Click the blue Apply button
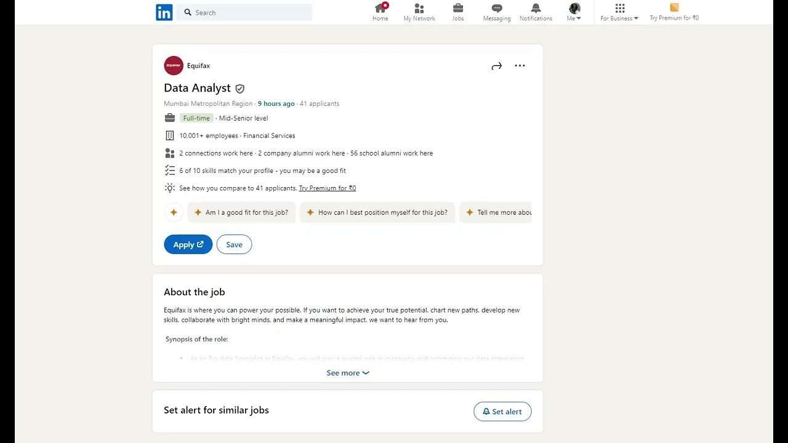788x443 pixels. tap(188, 244)
